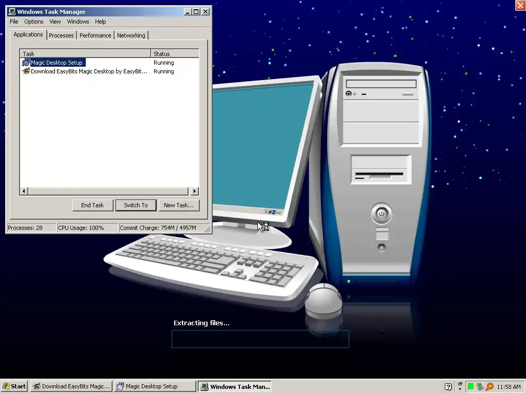Viewport: 526px width, 394px height.
Task: Click the Download EasyBits row's spider icon
Action: (x=26, y=71)
